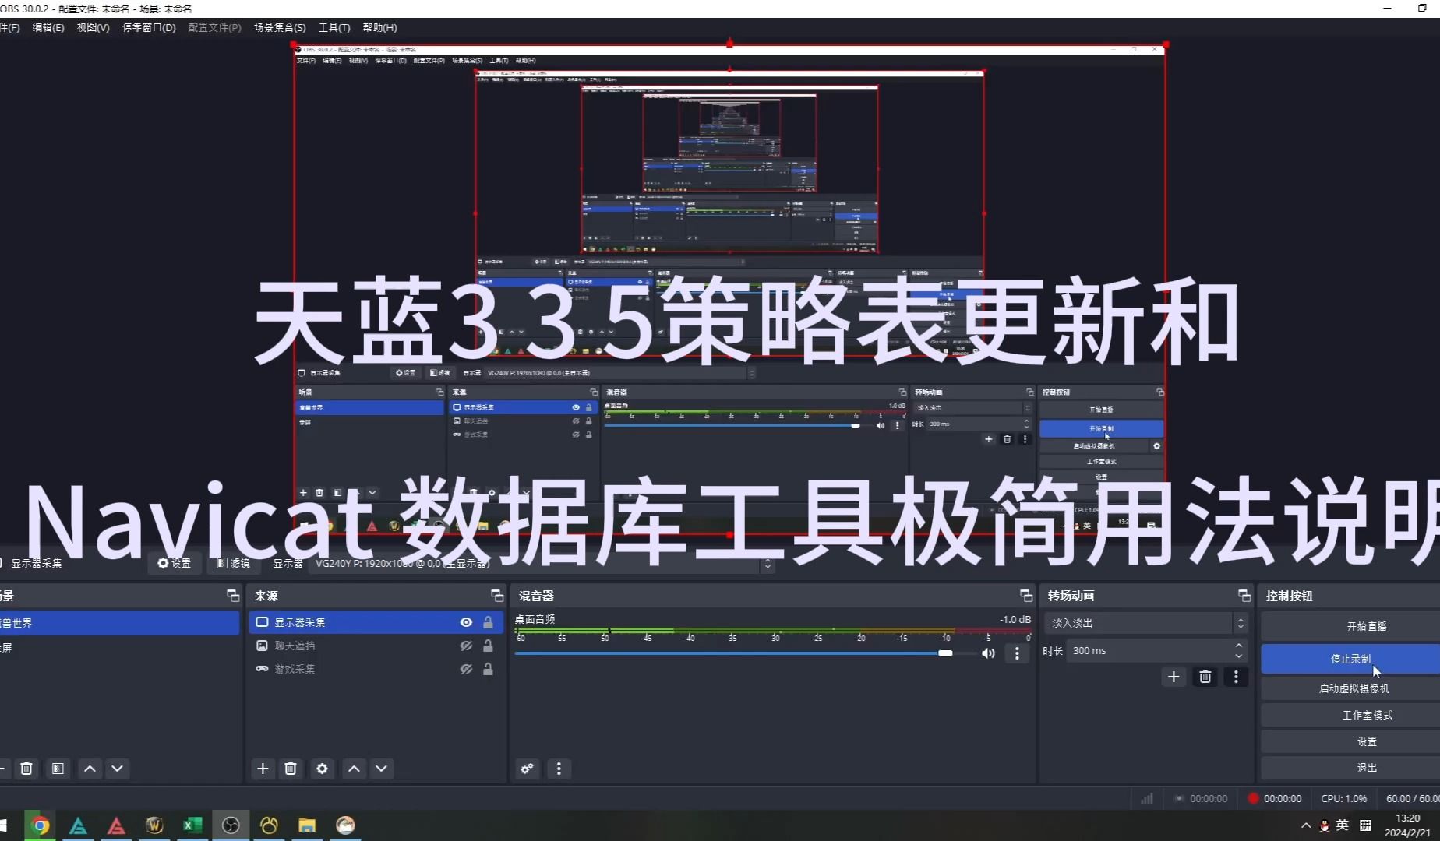Click the 桌面音频 level meter bar
The image size is (1440, 841).
pyautogui.click(x=772, y=630)
